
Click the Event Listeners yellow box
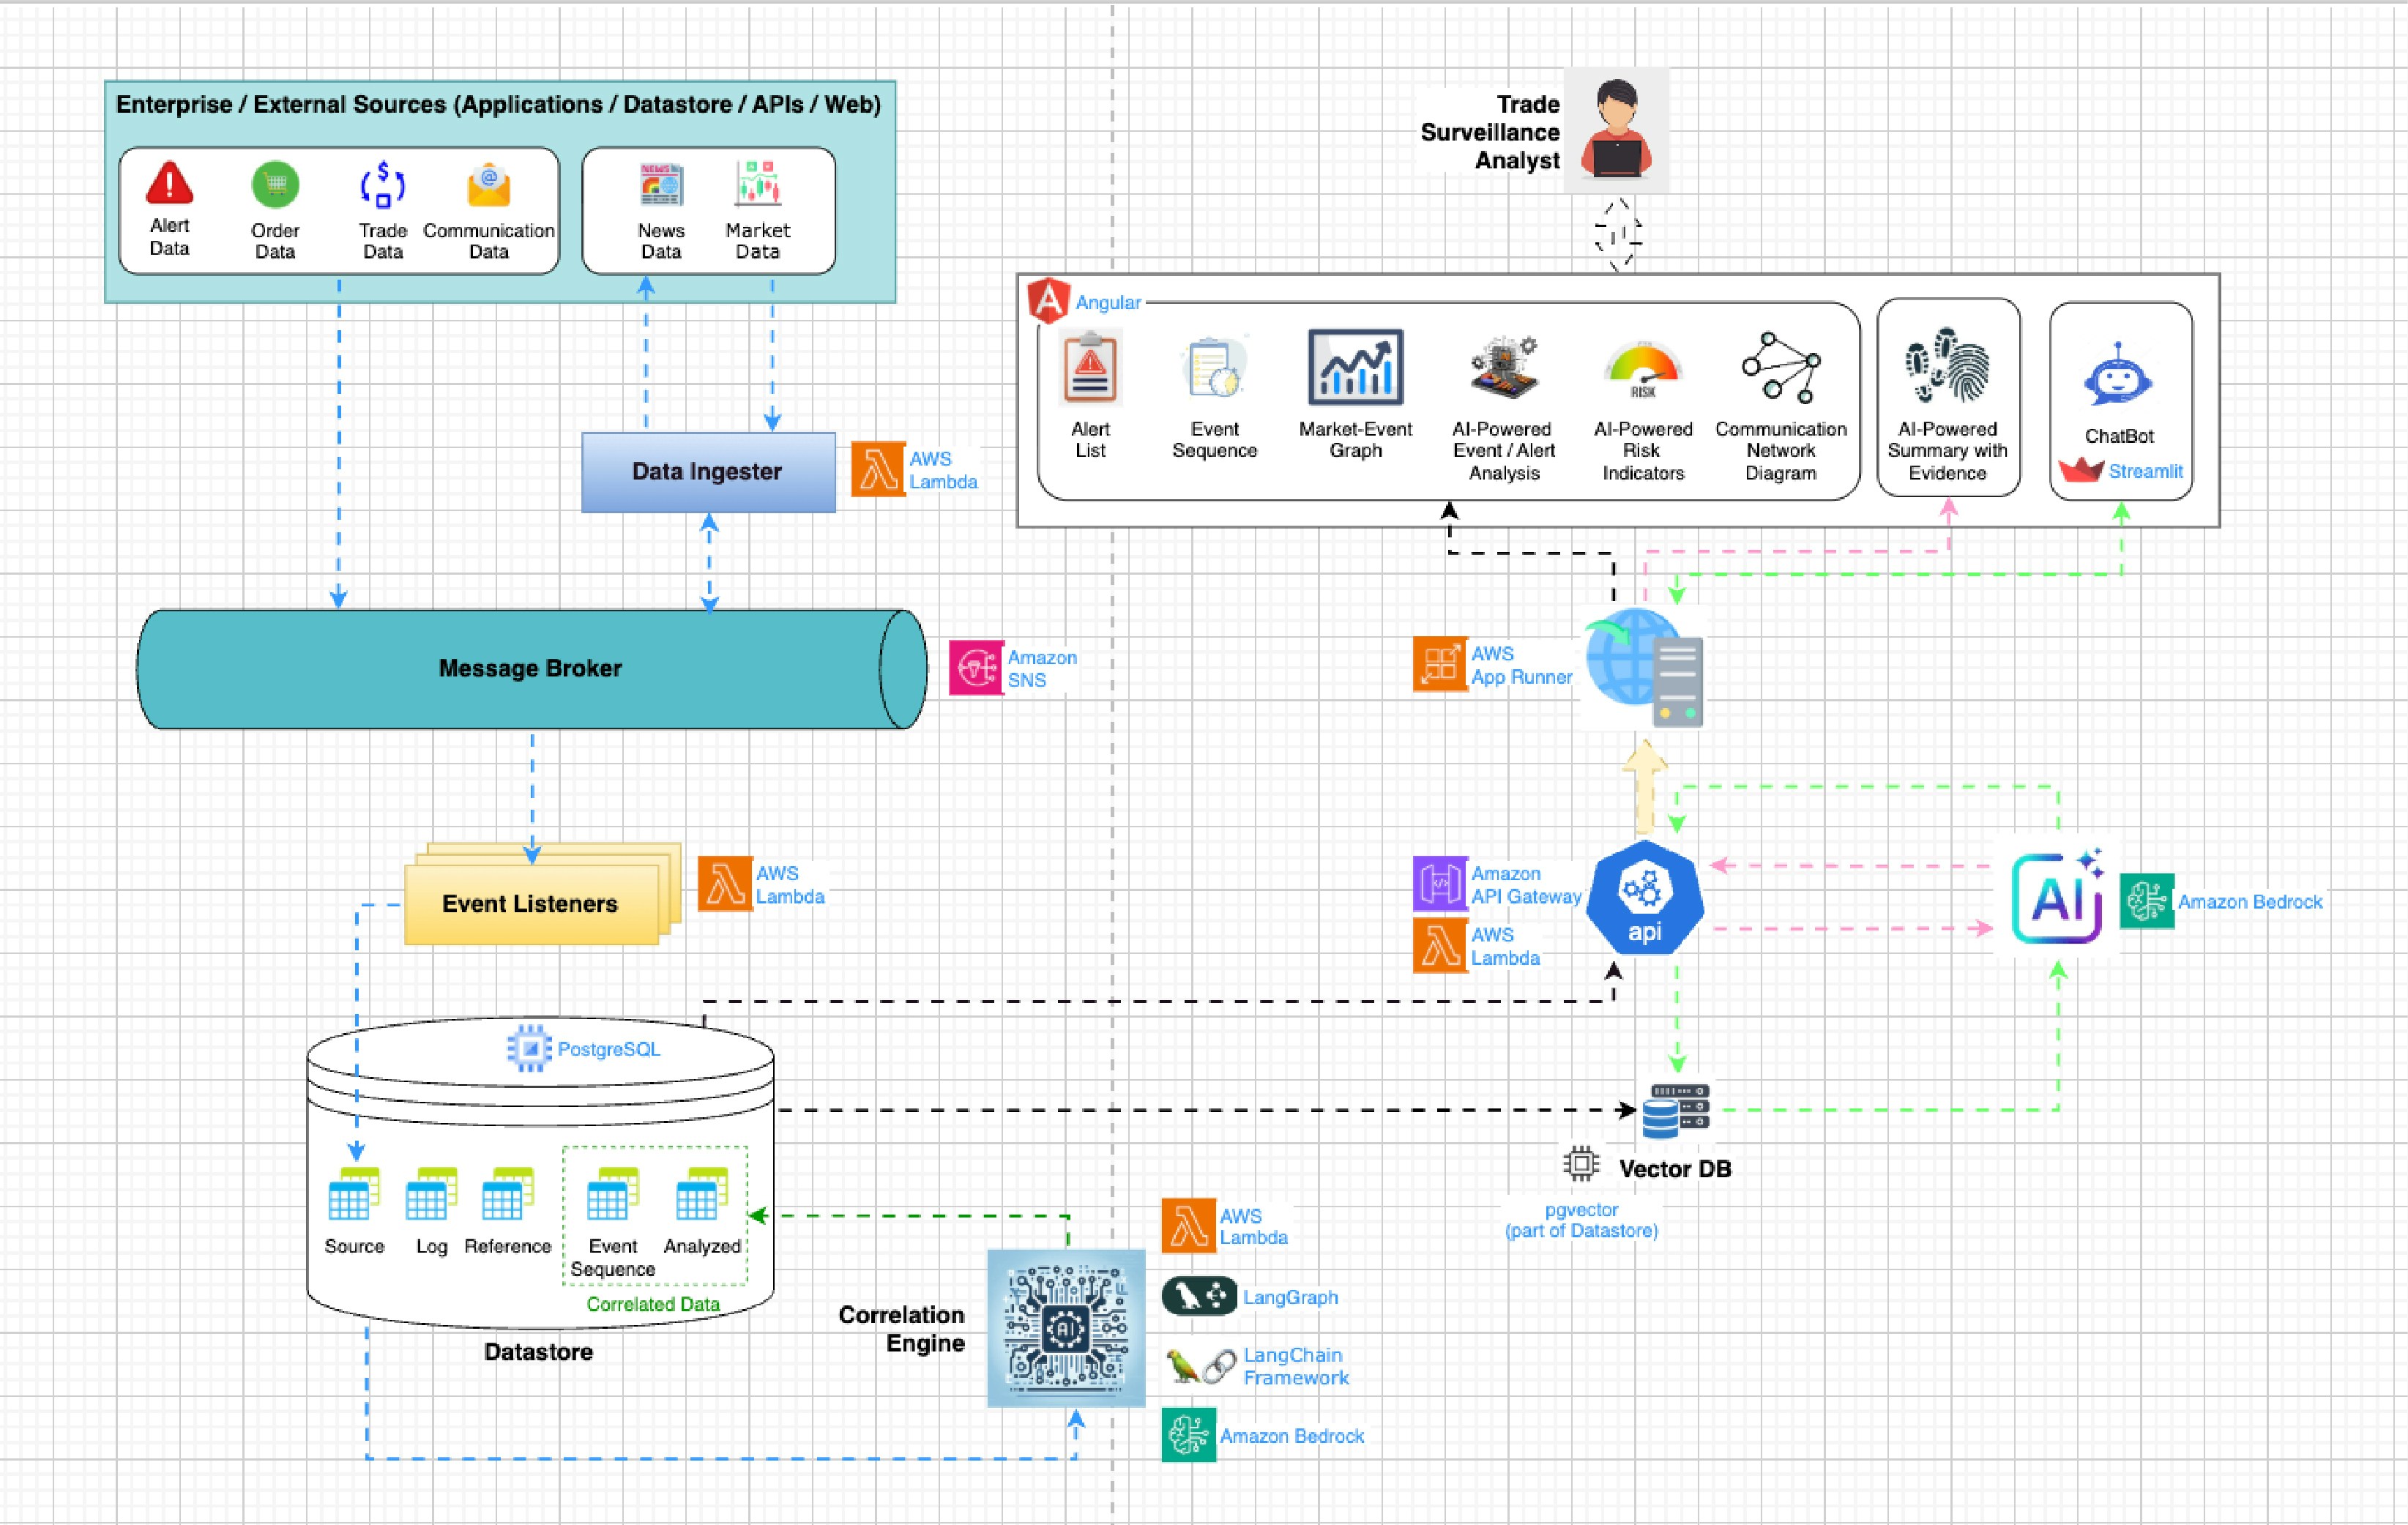tap(530, 904)
